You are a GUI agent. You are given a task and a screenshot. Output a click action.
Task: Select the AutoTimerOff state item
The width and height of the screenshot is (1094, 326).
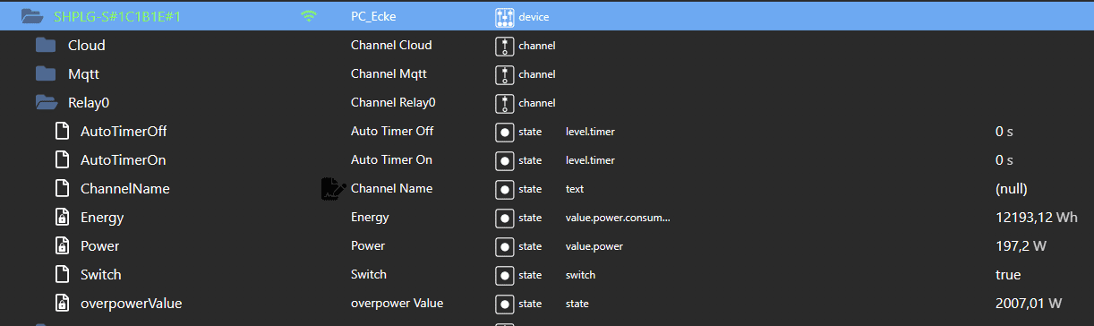pos(124,131)
